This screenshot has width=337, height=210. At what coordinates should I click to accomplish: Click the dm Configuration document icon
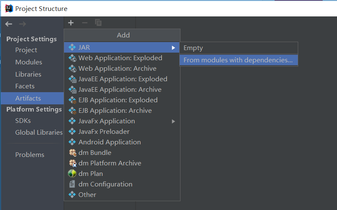tap(72, 184)
